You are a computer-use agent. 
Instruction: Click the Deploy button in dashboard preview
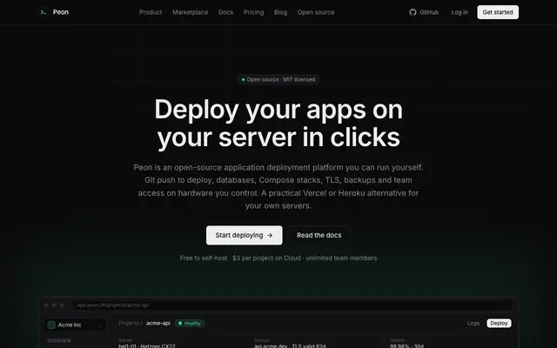click(499, 323)
